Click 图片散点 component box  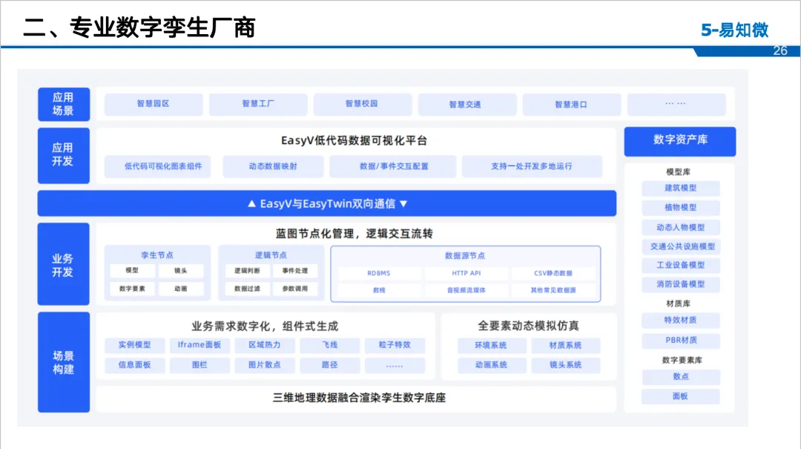[x=265, y=365]
